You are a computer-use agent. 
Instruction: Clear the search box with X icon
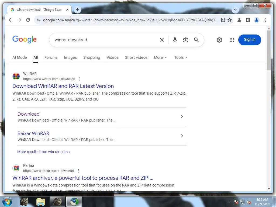pyautogui.click(x=162, y=40)
